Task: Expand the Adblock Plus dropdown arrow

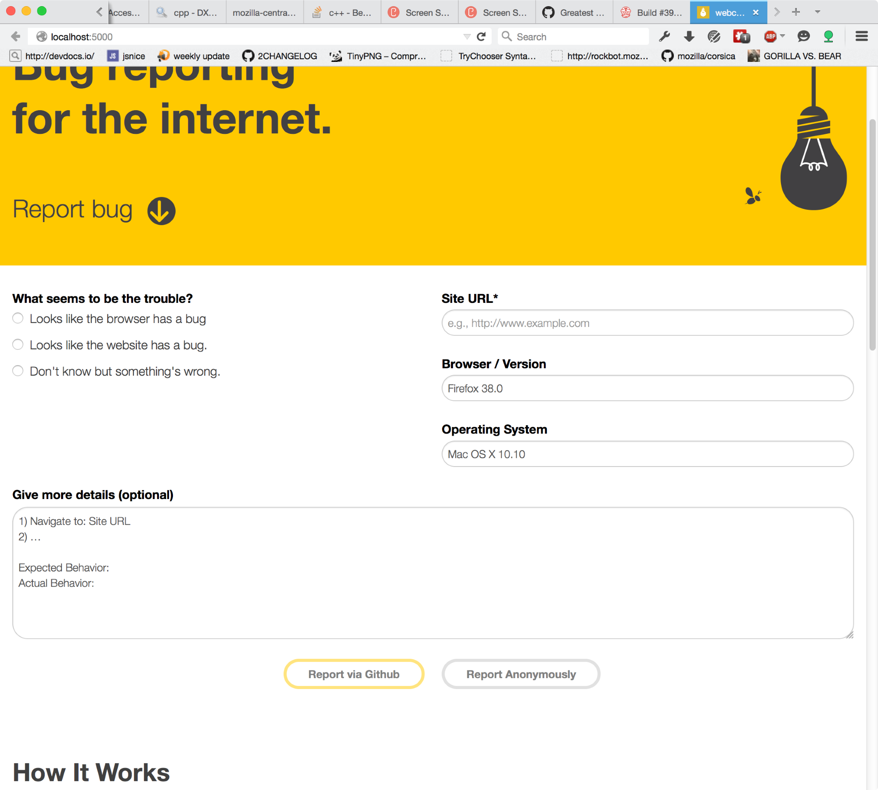Action: pyautogui.click(x=782, y=36)
